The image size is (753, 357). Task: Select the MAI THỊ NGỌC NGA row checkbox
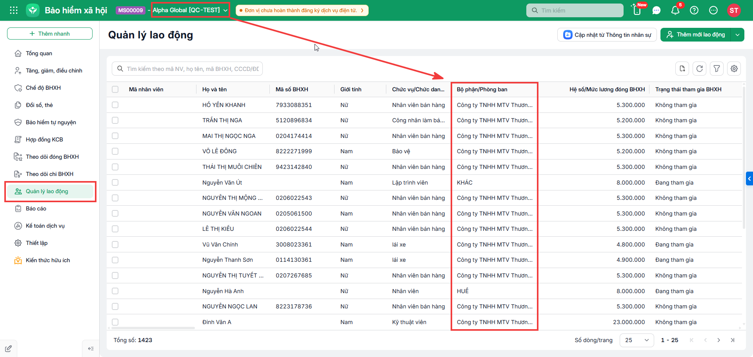[115, 136]
